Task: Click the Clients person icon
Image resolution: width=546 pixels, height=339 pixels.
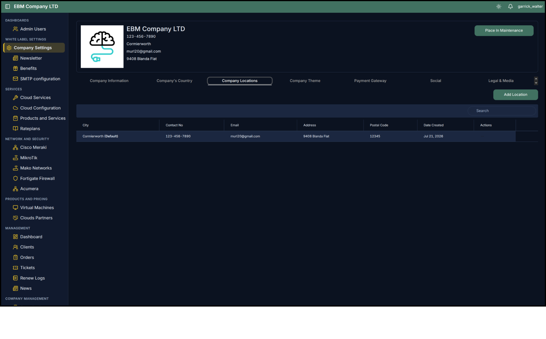Action: (x=15, y=247)
